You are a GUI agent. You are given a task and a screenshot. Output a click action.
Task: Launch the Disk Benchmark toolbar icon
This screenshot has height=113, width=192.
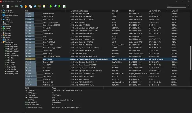tap(12, 6)
